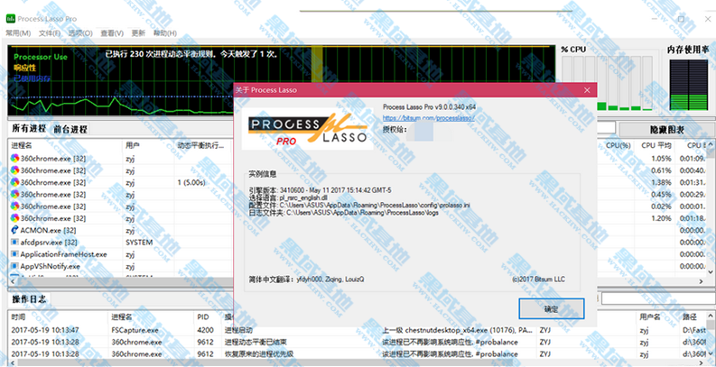Click the log search field above 用户名
This screenshot has width=716, height=367.
pyautogui.click(x=658, y=298)
